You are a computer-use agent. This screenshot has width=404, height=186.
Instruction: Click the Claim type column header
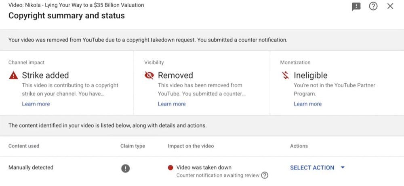pyautogui.click(x=133, y=146)
